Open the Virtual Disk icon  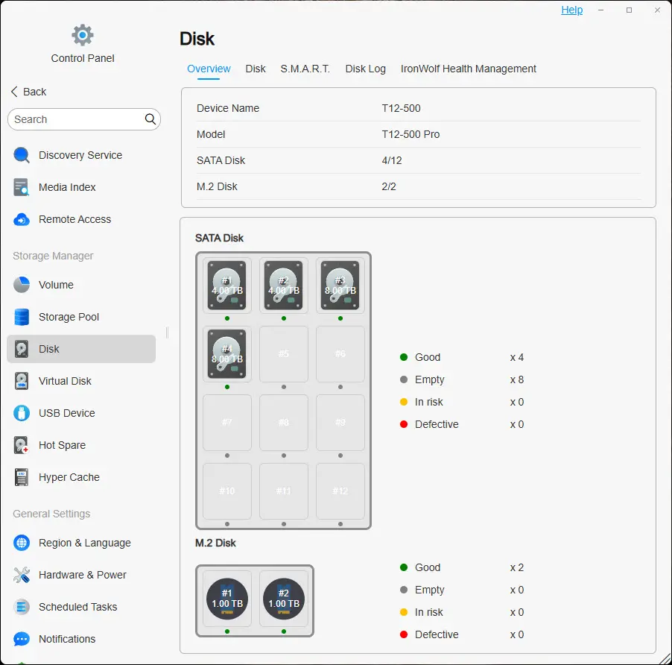22,381
